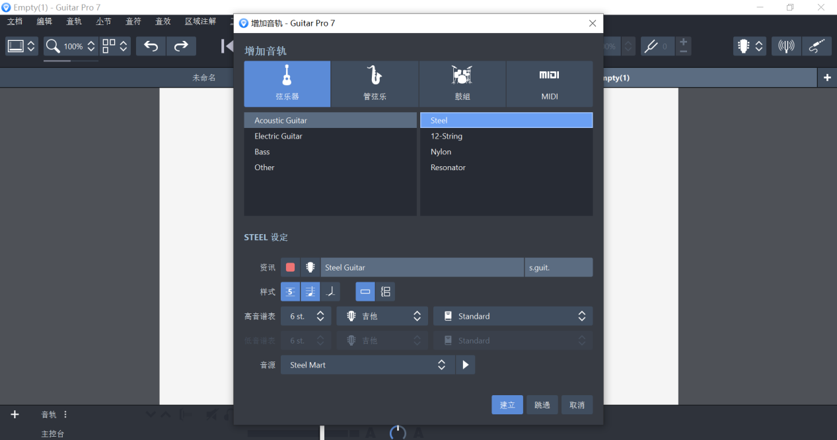
Task: Open the 6 st. string count dropdown
Action: pos(306,316)
